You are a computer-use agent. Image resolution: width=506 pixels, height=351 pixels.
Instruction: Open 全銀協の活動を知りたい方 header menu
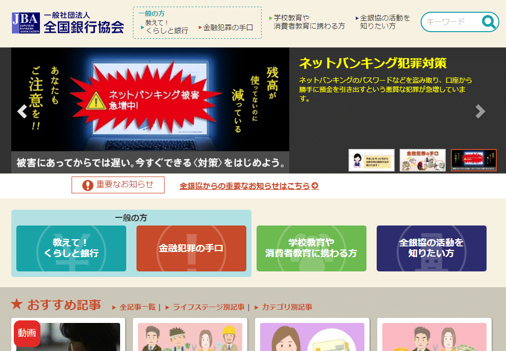tap(383, 22)
